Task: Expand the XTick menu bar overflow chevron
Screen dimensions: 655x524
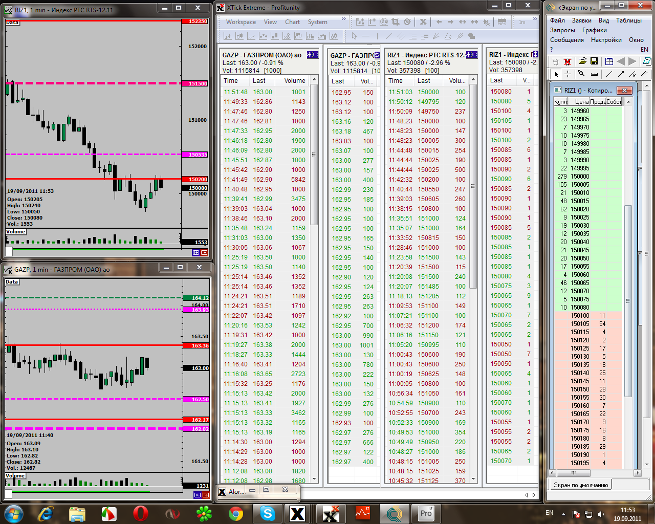Action: pos(344,19)
